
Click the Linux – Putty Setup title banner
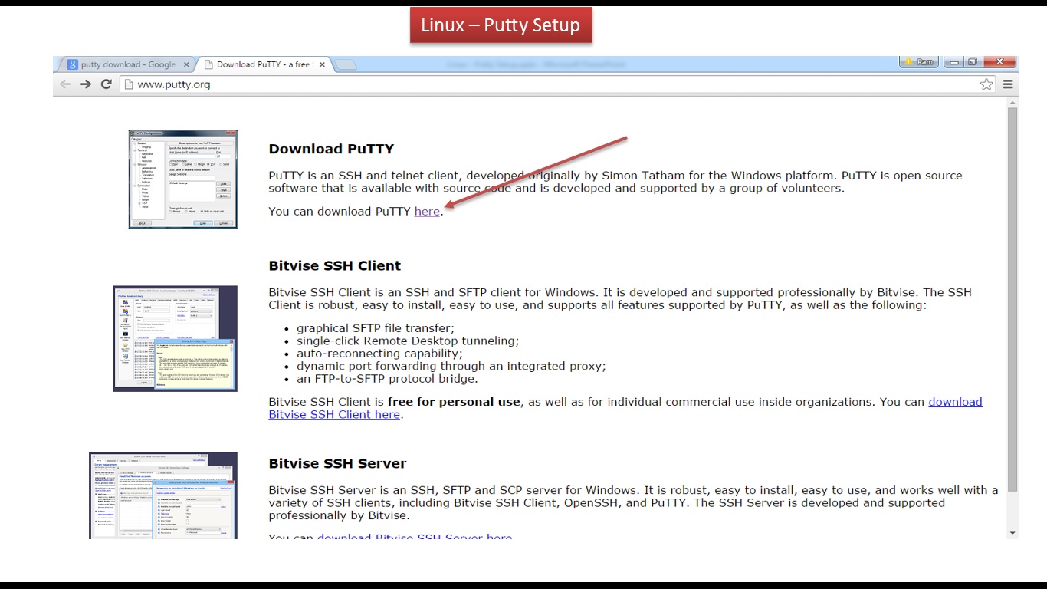[x=501, y=25]
